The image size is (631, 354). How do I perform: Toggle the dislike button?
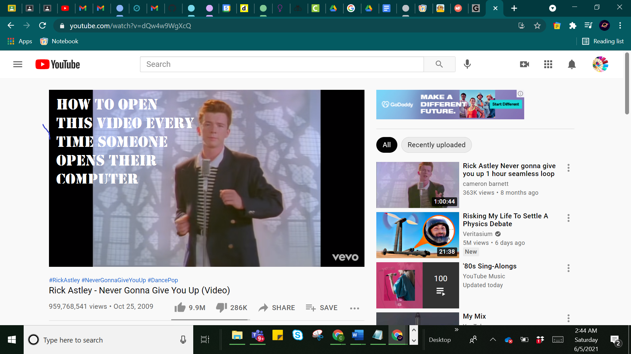(x=222, y=307)
